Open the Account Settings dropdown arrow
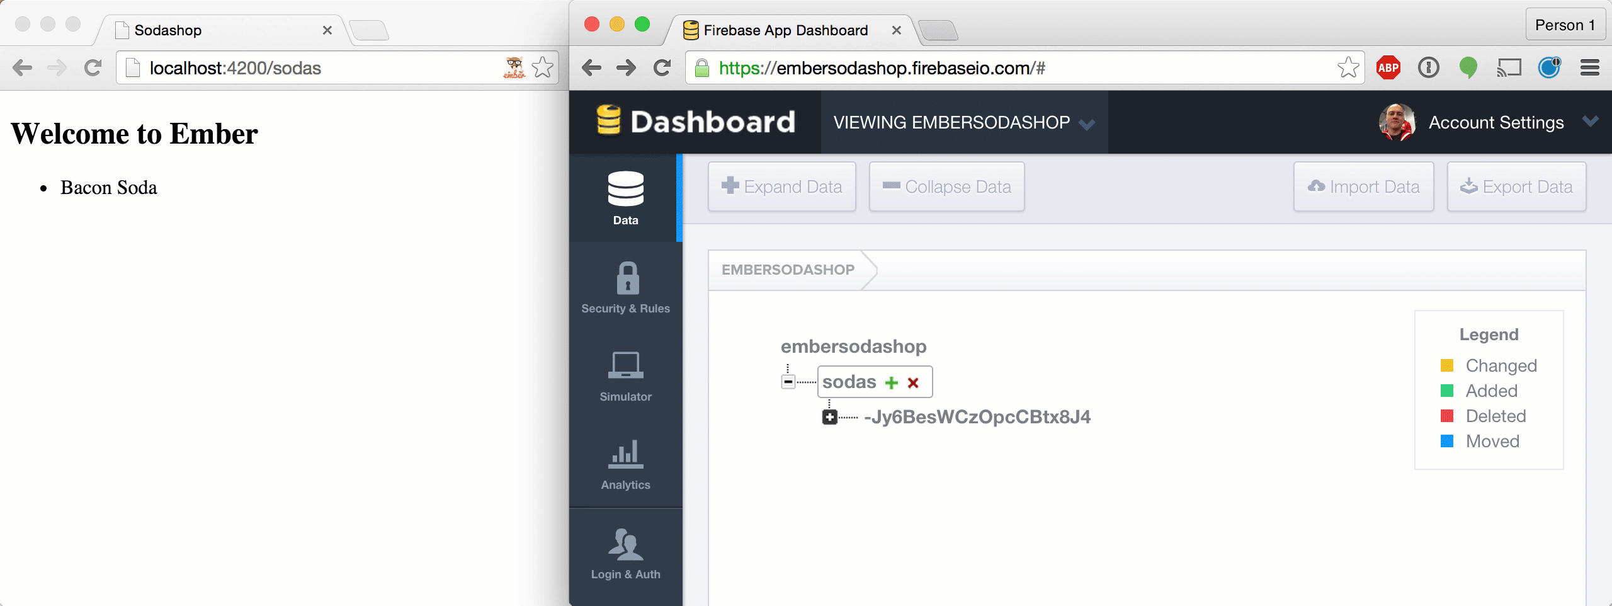Screen dimensions: 1612x606 [x=1591, y=122]
